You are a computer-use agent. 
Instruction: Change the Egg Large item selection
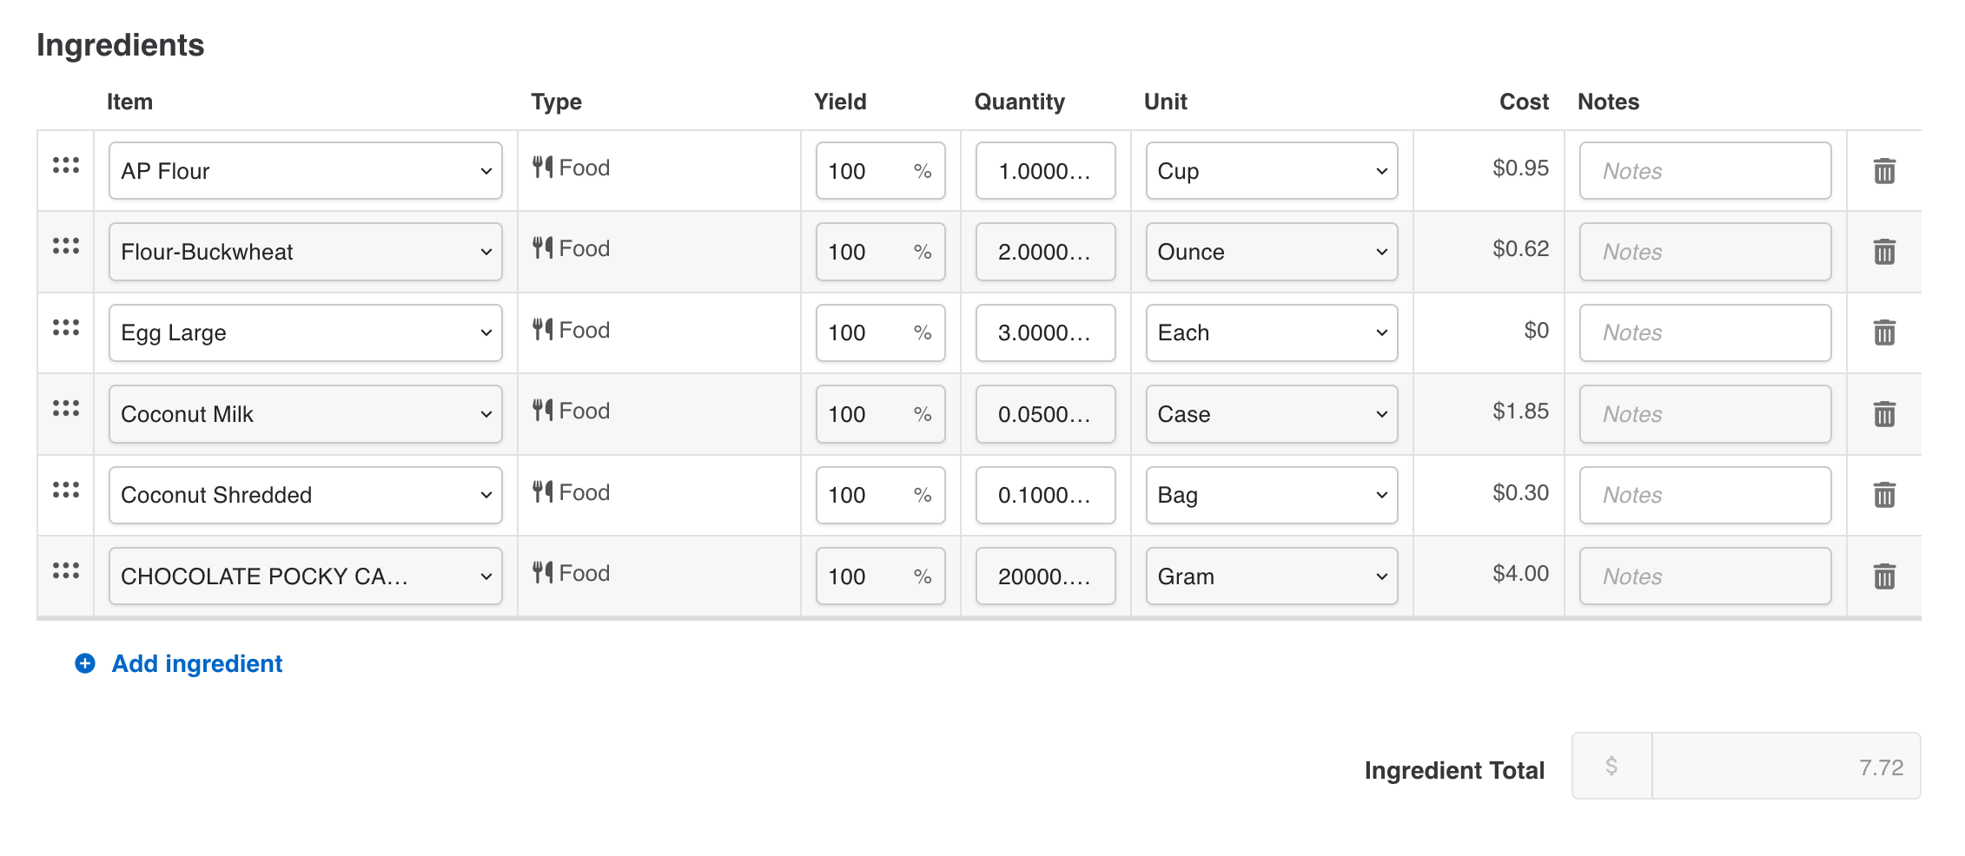305,333
